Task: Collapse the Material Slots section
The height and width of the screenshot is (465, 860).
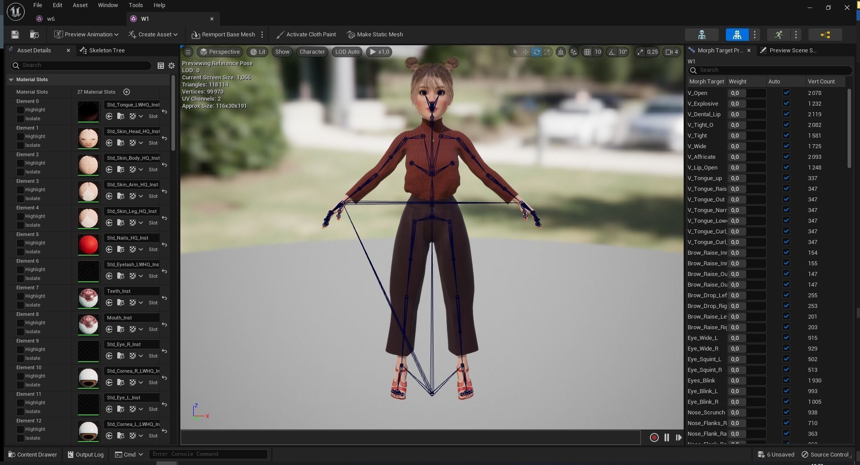Action: coord(11,80)
